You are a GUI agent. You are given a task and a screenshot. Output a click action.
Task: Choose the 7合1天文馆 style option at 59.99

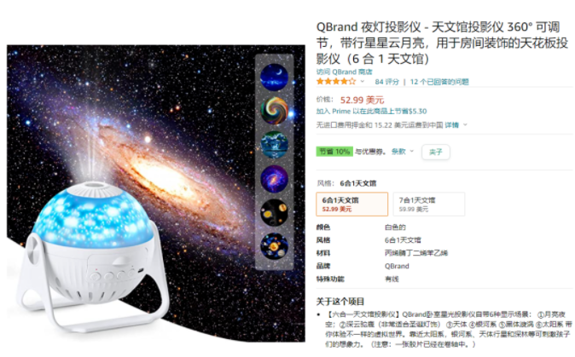(428, 204)
